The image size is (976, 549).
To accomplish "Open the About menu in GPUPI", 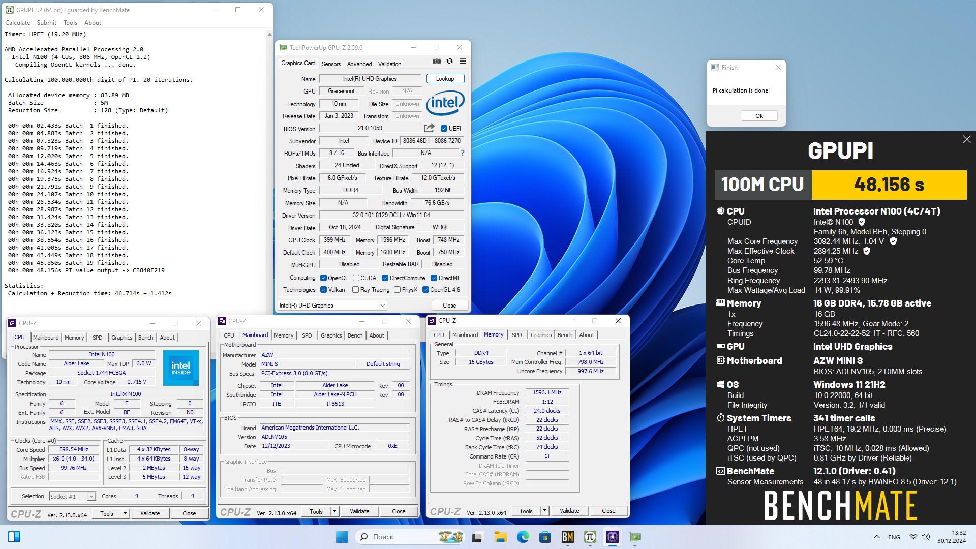I will tap(93, 23).
